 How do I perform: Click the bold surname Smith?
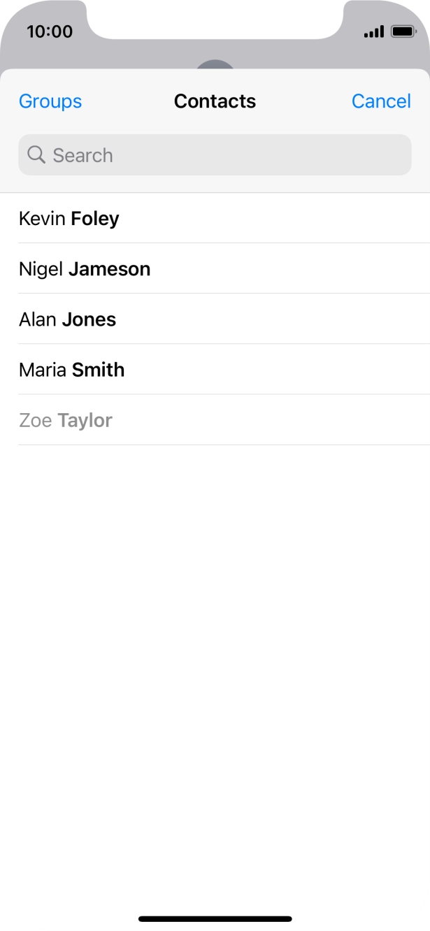pos(99,370)
